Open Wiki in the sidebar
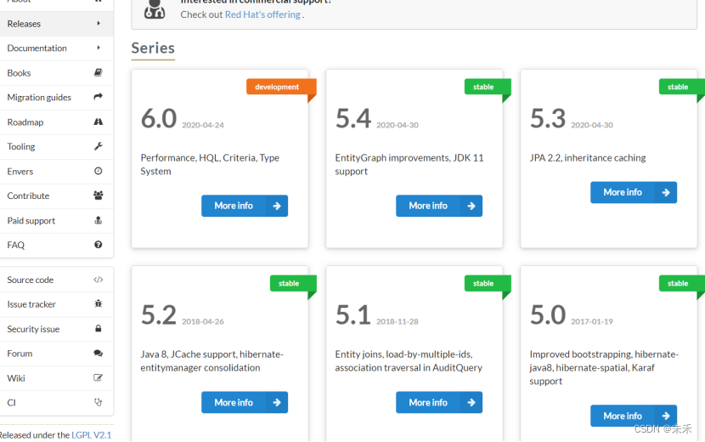Viewport: 705px width, 442px height. (x=57, y=378)
